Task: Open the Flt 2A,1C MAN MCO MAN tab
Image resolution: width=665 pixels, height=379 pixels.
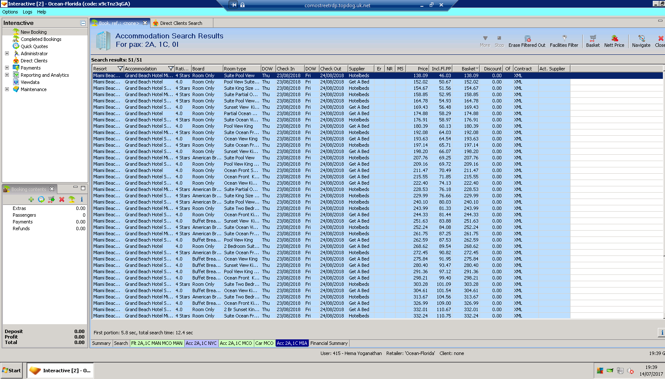Action: [x=157, y=343]
